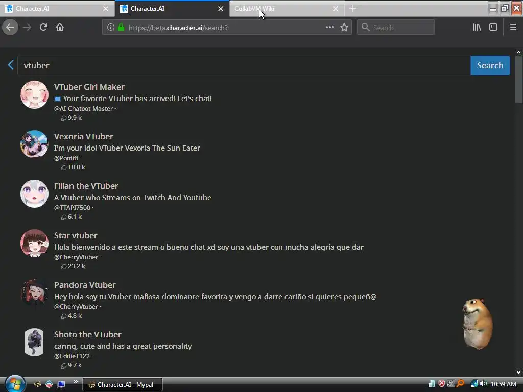
Task: Click Pandora Vtuber avatar image
Action: pos(34,292)
